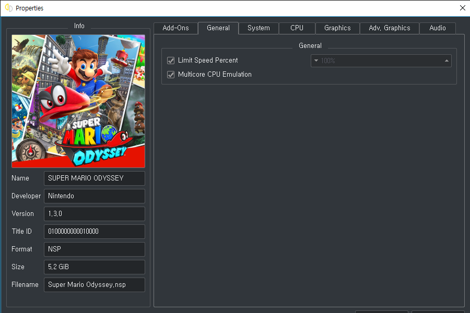470x313 pixels.
Task: Click the Name field SUPER MARIO ODYSSEY
Action: tap(95, 178)
